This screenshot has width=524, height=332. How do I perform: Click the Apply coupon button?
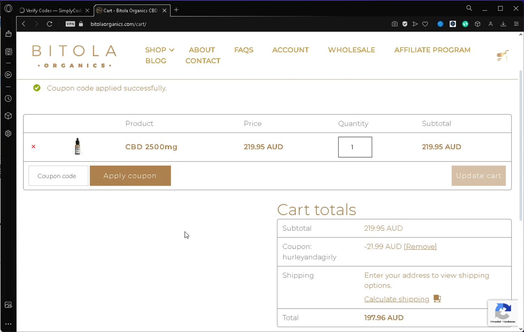click(130, 176)
